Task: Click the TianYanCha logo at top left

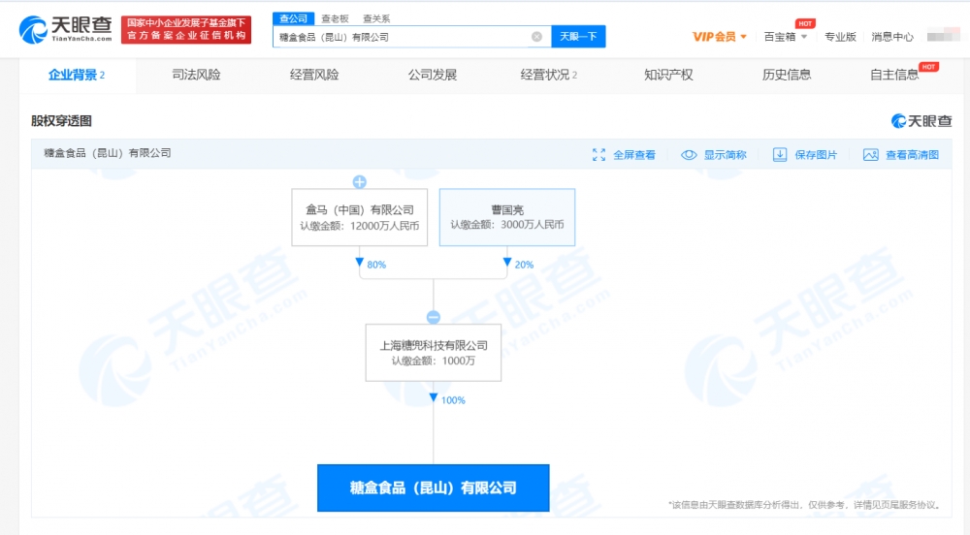Action: tap(65, 29)
